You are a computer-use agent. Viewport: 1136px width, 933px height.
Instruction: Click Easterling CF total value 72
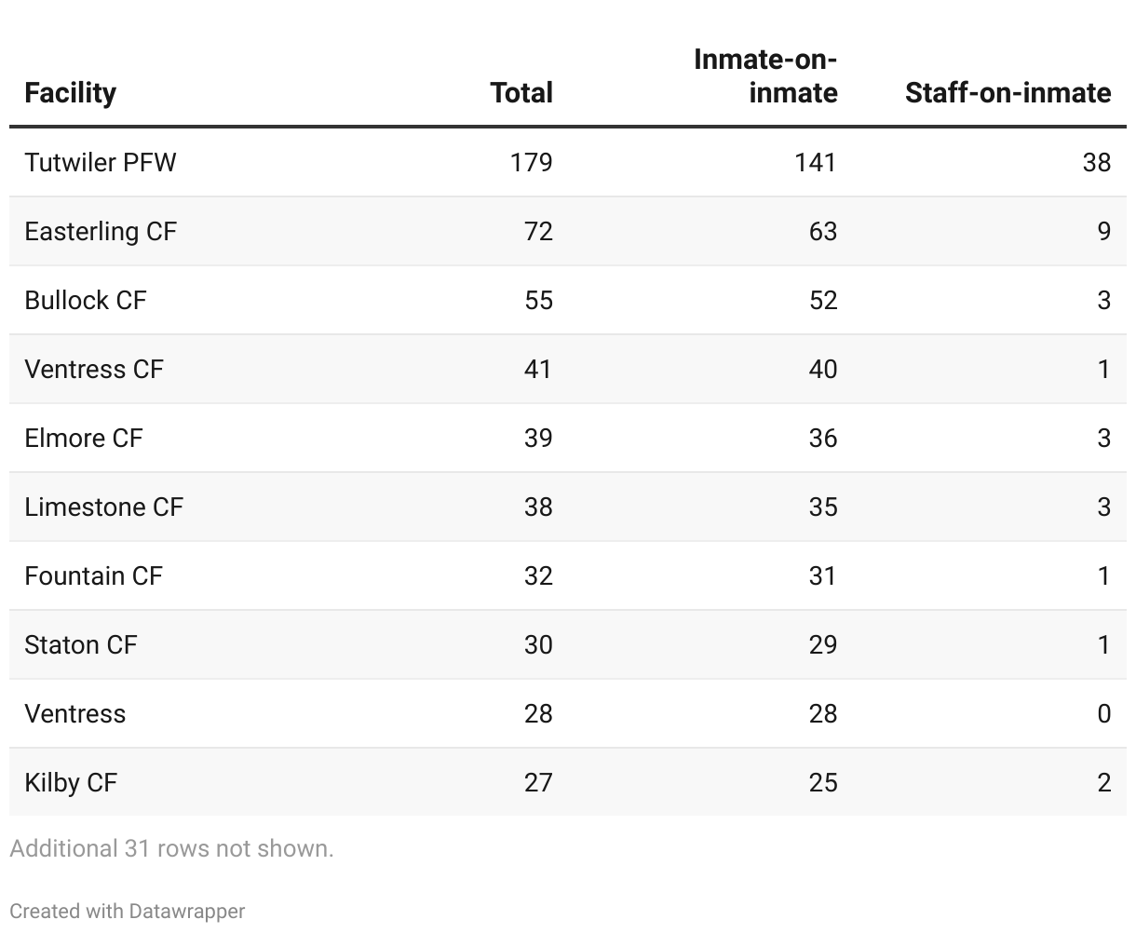tap(538, 231)
